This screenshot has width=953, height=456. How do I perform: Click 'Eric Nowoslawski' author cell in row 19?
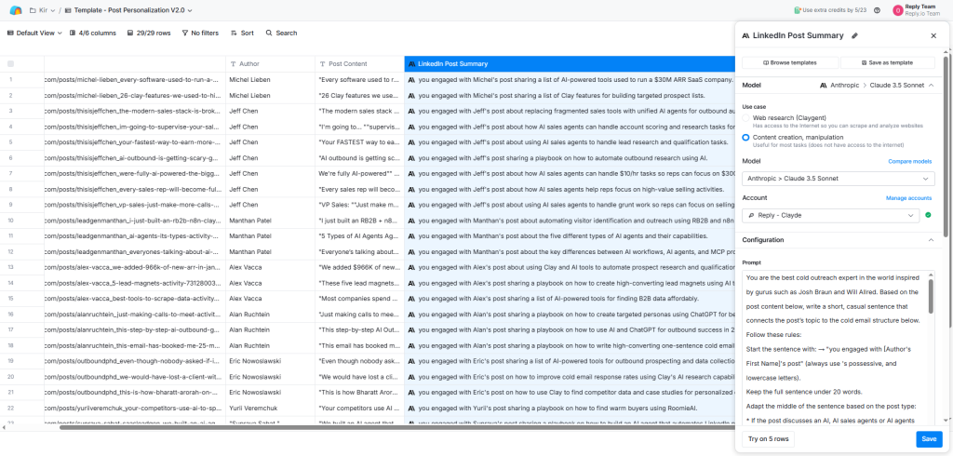click(271, 361)
